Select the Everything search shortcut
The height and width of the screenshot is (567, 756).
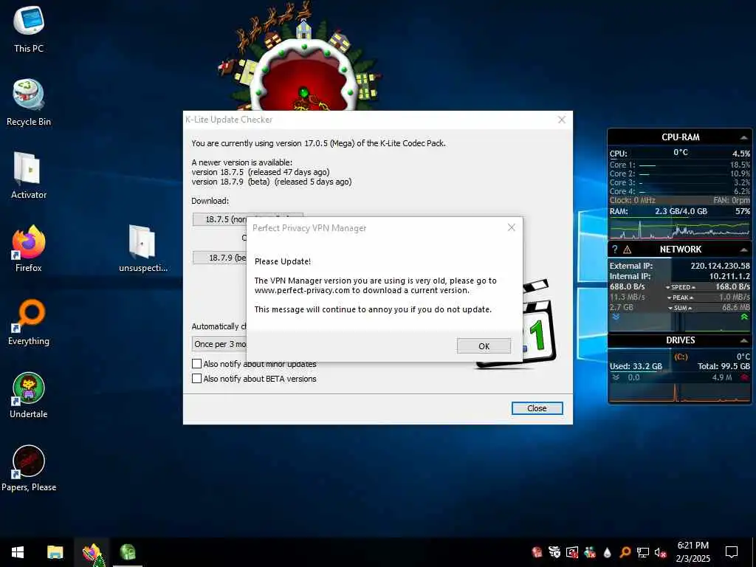(29, 322)
